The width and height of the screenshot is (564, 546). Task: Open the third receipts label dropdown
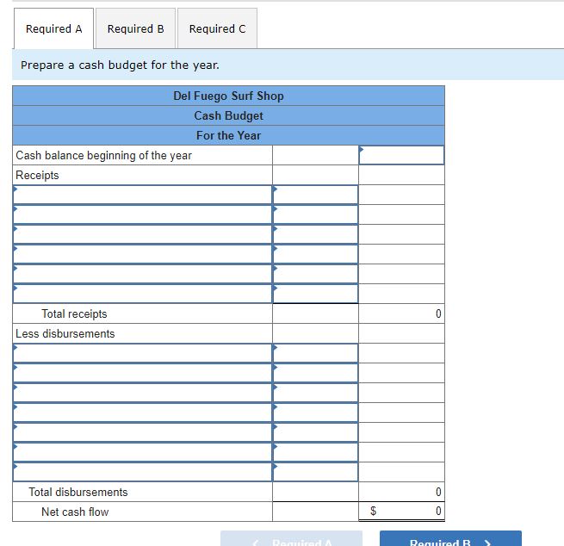pyautogui.click(x=142, y=234)
